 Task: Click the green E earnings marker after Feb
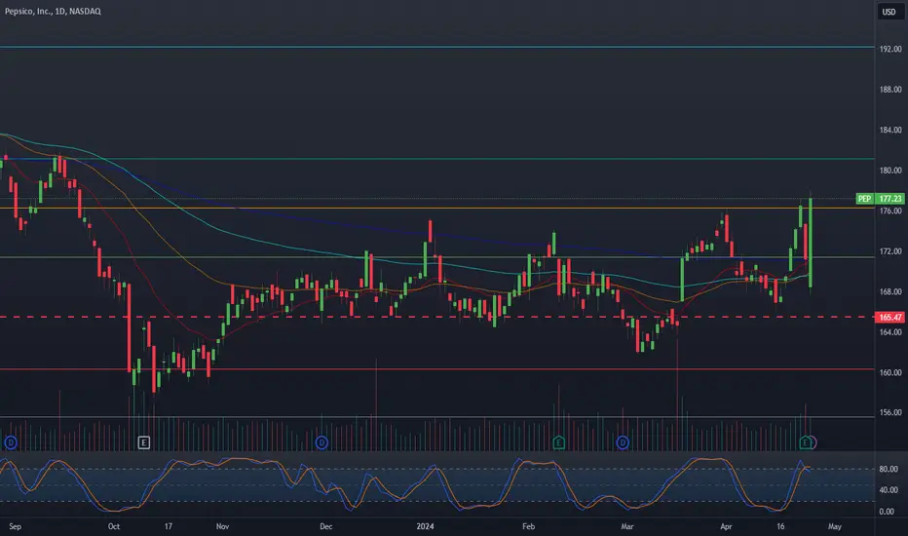[558, 443]
